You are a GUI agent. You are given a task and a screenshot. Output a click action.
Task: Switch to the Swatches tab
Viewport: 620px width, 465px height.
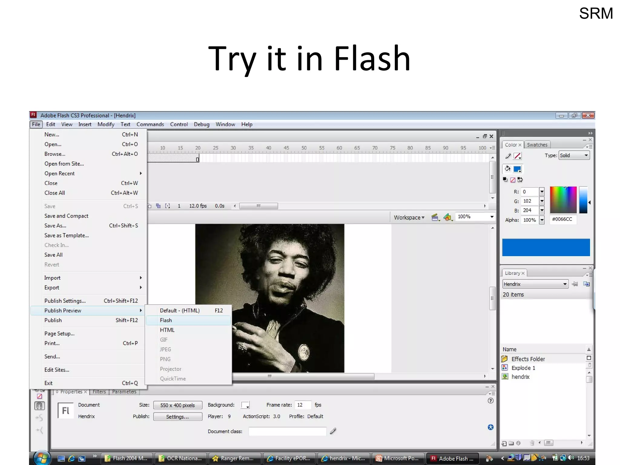537,145
